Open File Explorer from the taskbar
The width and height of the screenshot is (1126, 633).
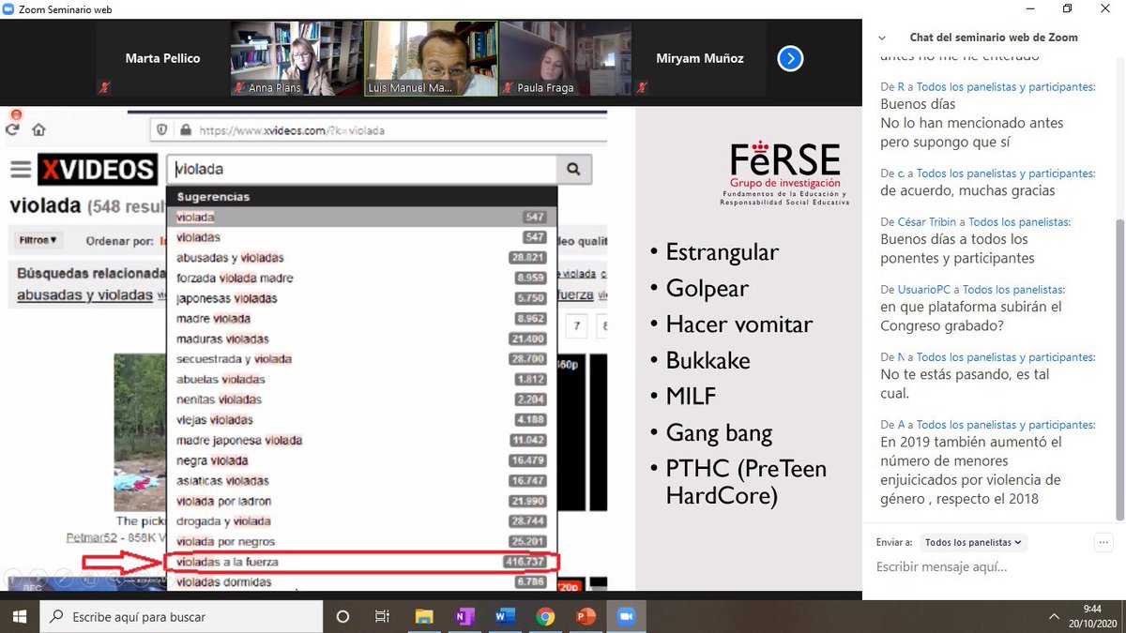(x=424, y=616)
